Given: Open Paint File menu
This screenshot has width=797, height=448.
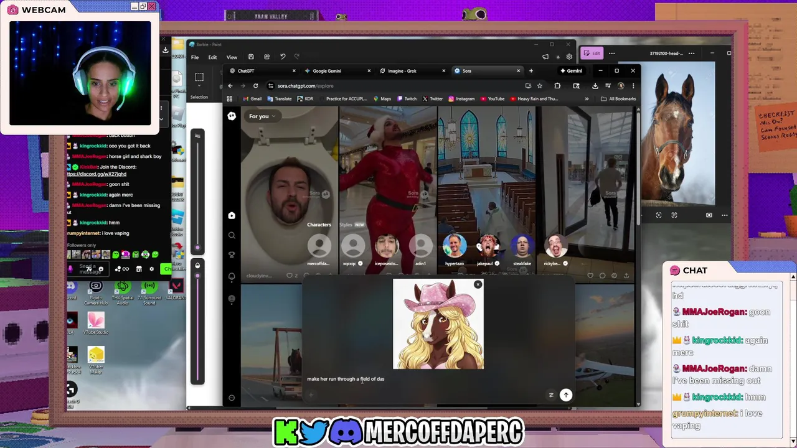Looking at the screenshot, I should 195,57.
